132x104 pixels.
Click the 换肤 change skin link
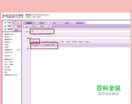[38, 17]
